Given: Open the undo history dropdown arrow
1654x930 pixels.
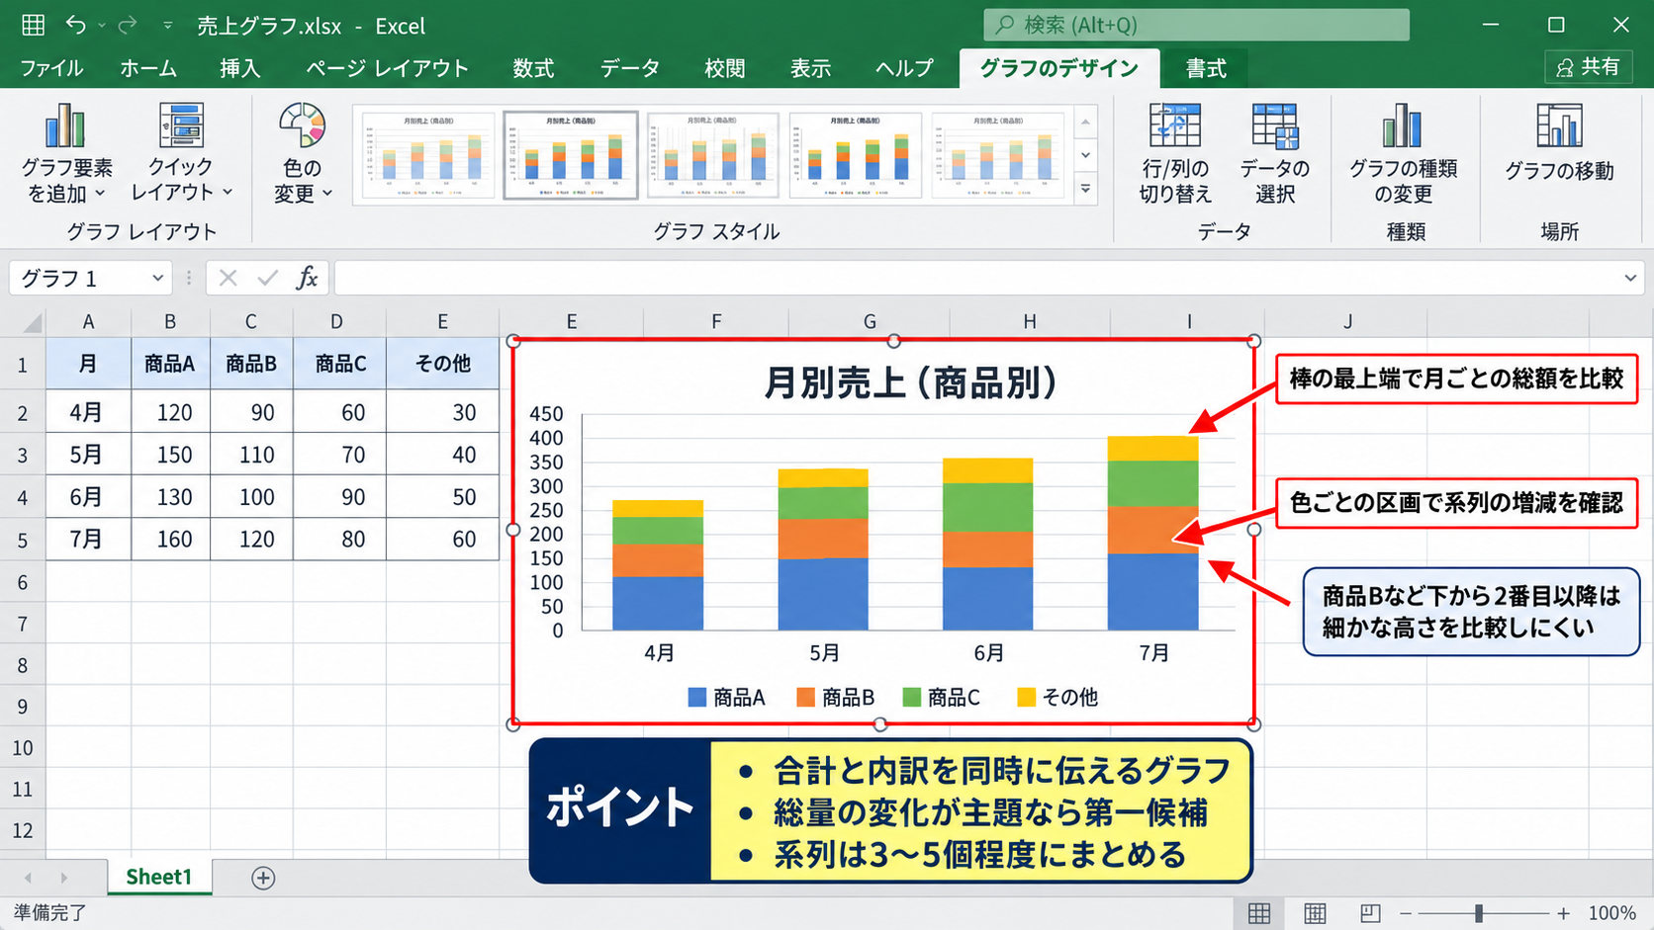Looking at the screenshot, I should tap(101, 26).
